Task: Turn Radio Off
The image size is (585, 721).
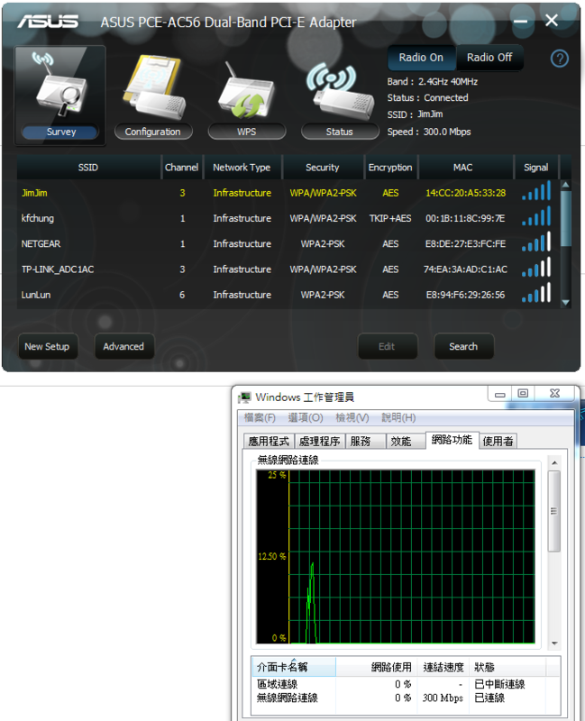Action: [489, 58]
